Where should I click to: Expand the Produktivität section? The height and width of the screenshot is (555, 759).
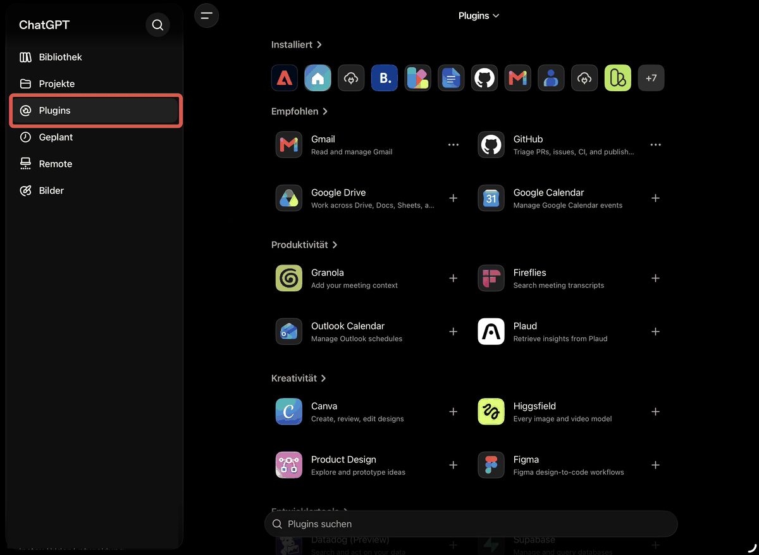tap(304, 245)
